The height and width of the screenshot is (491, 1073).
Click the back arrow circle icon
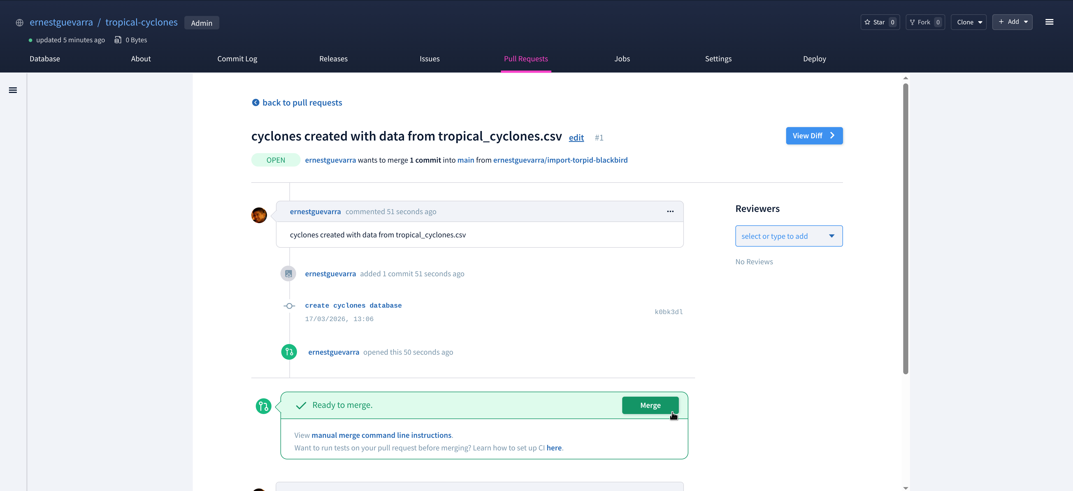pyautogui.click(x=256, y=102)
